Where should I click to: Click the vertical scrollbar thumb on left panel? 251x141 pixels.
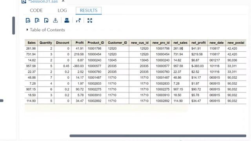click(14, 25)
